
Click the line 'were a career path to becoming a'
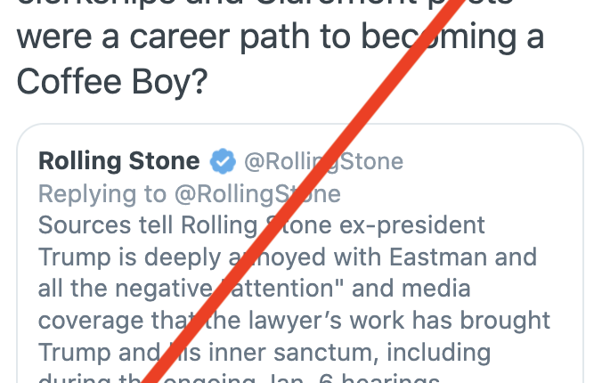(x=281, y=37)
